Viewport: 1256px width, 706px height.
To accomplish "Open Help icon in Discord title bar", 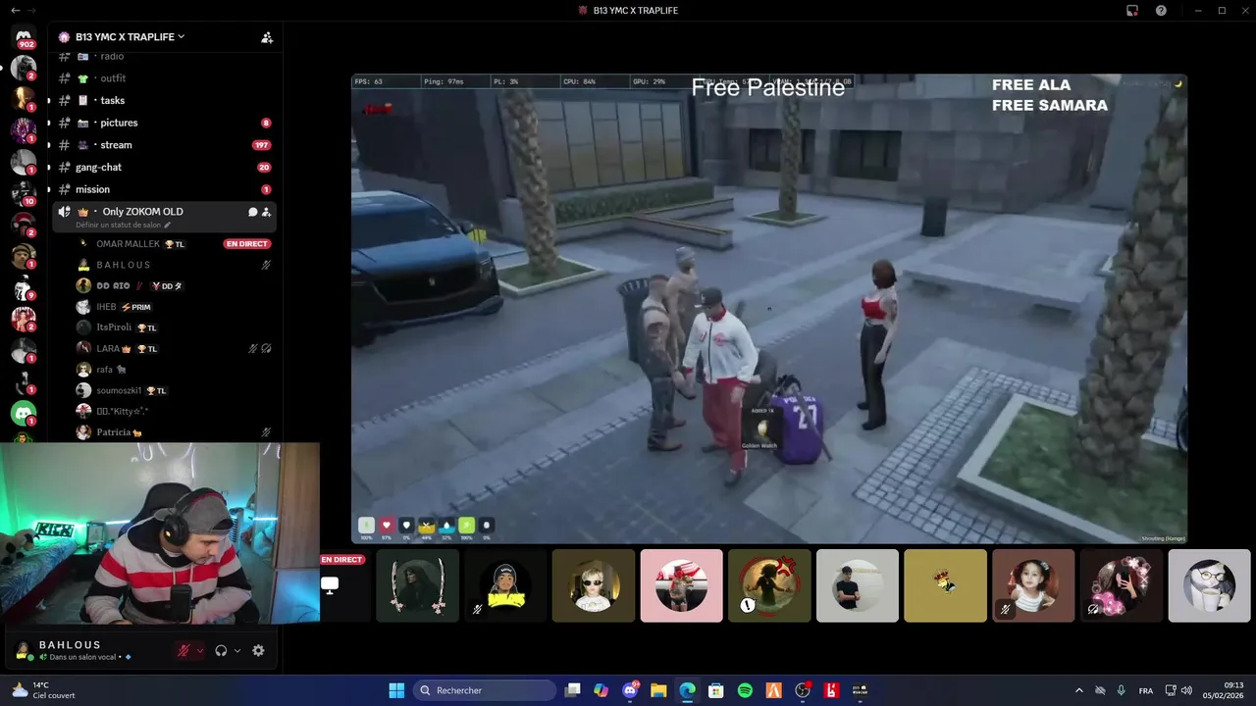I will point(1162,11).
